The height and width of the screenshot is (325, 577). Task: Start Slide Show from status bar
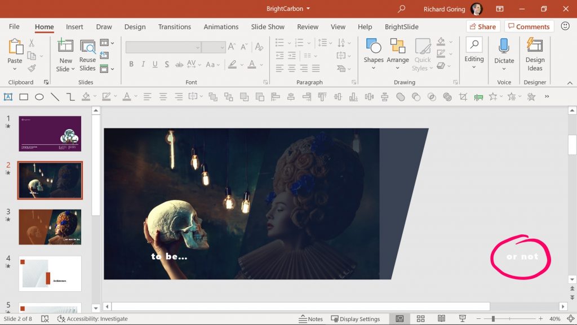click(462, 318)
